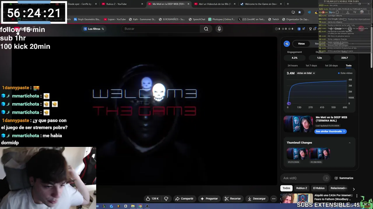The height and width of the screenshot is (209, 373).
Task: Collapse the Thumbnail Changes section
Action: point(350,143)
